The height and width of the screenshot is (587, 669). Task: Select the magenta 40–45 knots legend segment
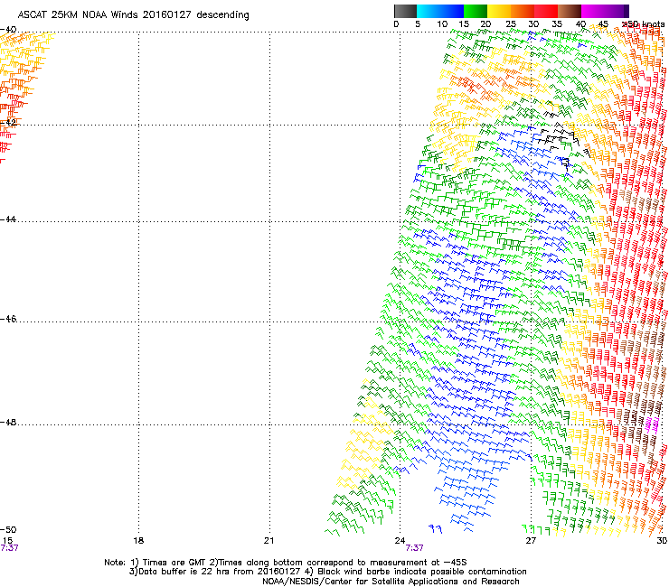click(x=593, y=11)
